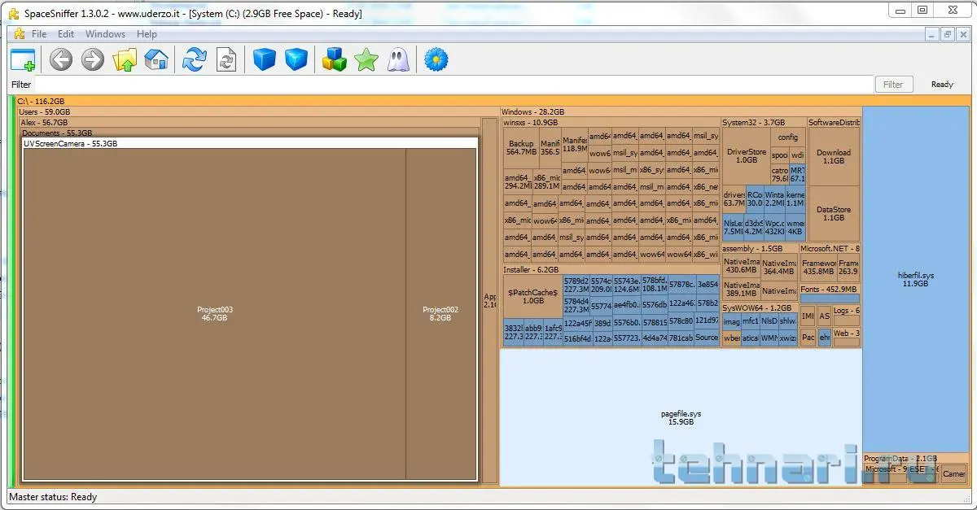This screenshot has width=977, height=510.
Task: Open the Help menu
Action: tap(147, 34)
